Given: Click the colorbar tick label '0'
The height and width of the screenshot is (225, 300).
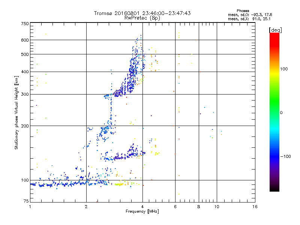Looking at the screenshot, I should point(281,112).
